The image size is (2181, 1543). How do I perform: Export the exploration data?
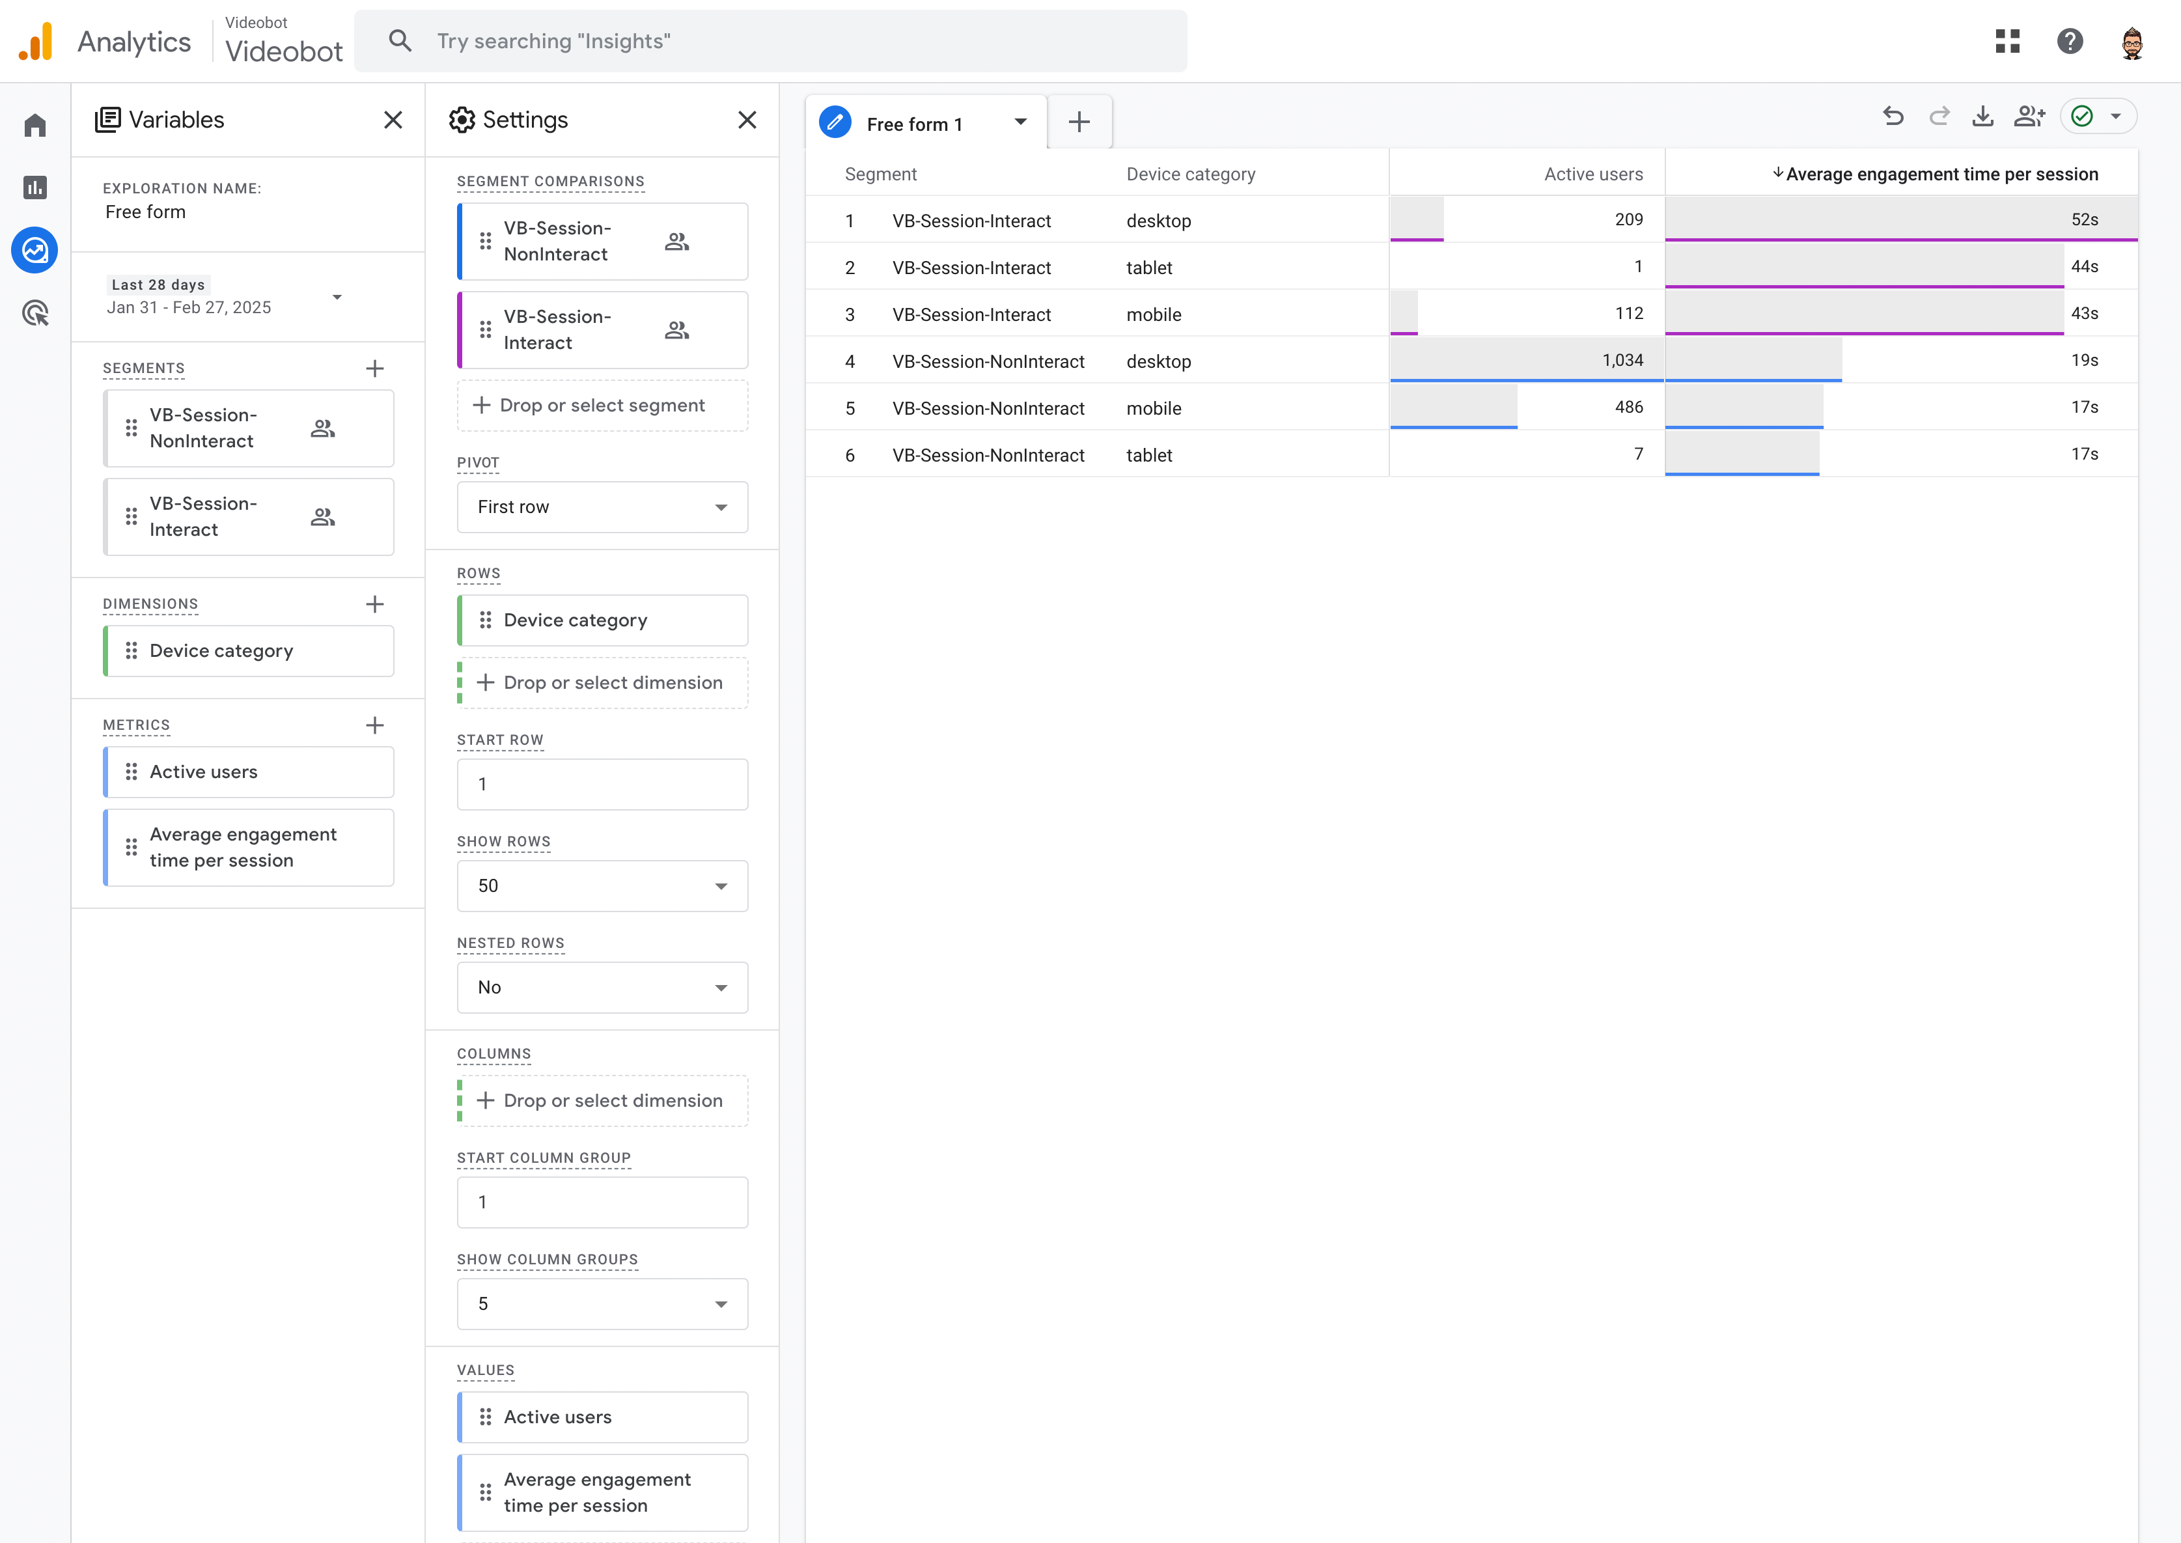click(x=1982, y=116)
